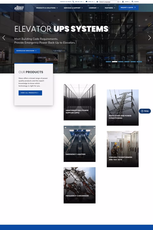Click the Request a Quote button
153x230 pixels.
point(128,8)
